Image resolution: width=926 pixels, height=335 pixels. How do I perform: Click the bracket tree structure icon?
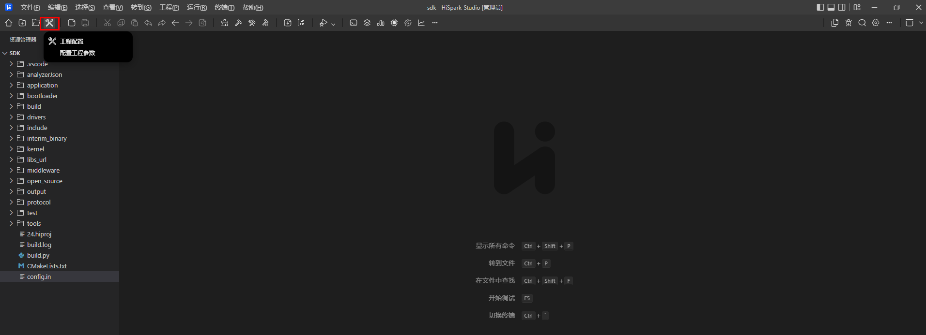pos(301,23)
